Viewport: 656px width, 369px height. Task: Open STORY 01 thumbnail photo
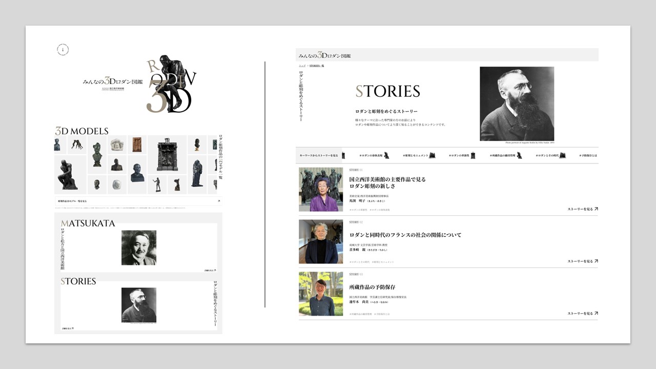pos(321,189)
